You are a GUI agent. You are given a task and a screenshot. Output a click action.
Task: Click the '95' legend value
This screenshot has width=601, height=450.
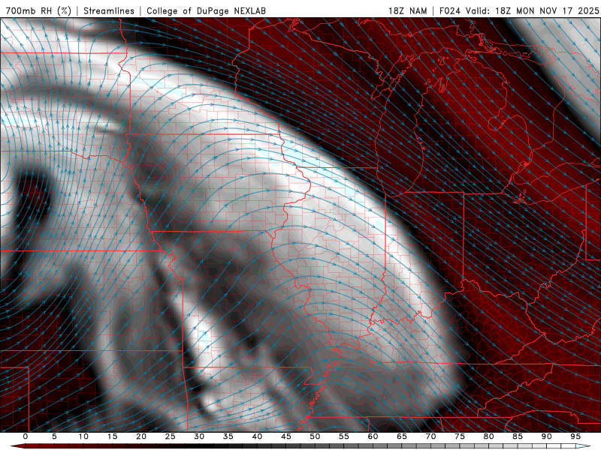pyautogui.click(x=575, y=436)
